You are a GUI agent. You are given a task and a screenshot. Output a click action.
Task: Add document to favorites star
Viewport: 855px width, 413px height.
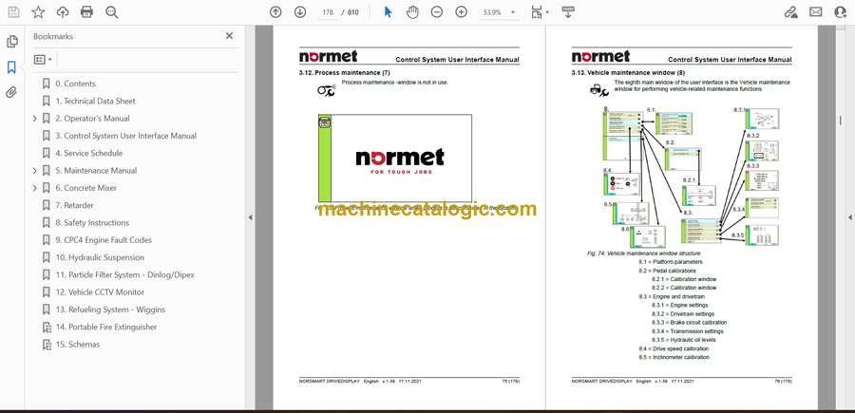[x=38, y=12]
